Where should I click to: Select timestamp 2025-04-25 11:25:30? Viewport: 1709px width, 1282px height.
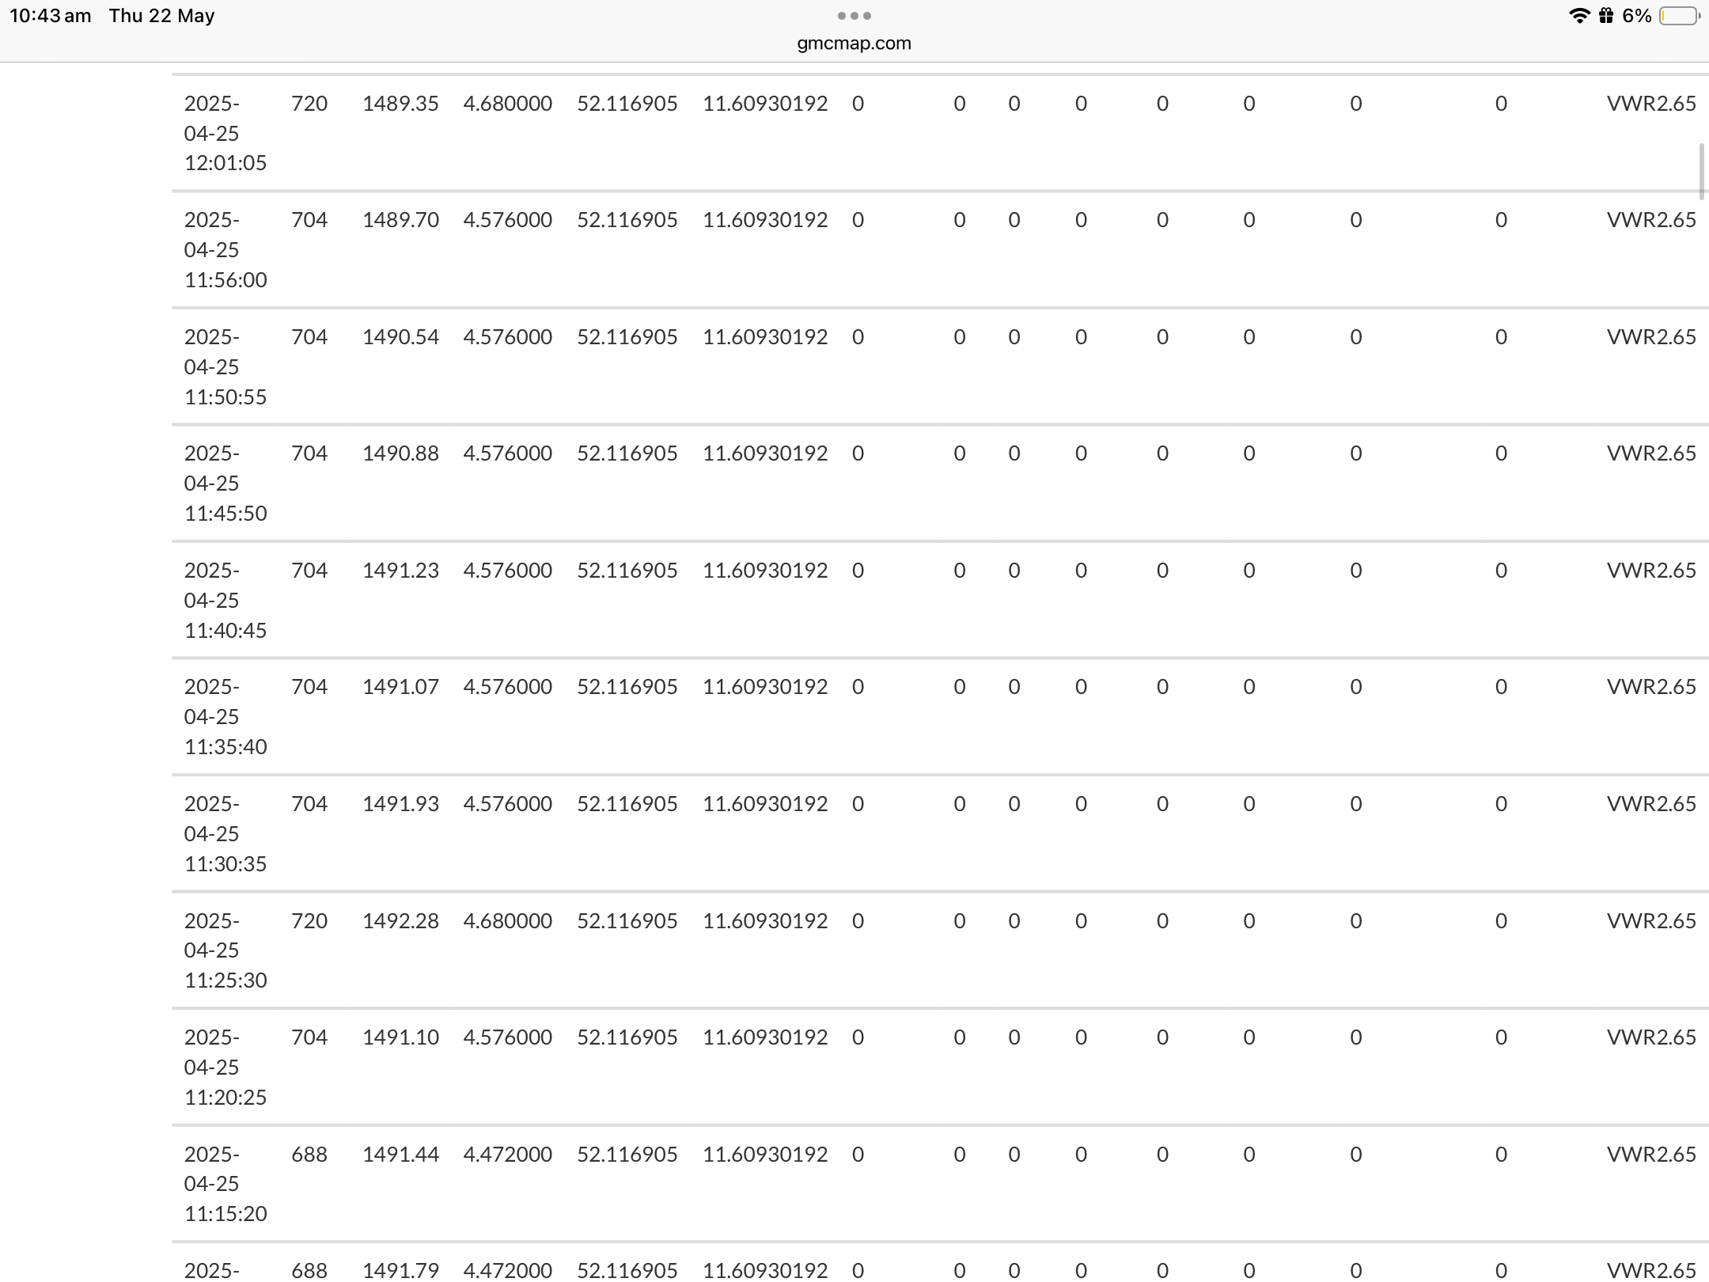tap(225, 950)
